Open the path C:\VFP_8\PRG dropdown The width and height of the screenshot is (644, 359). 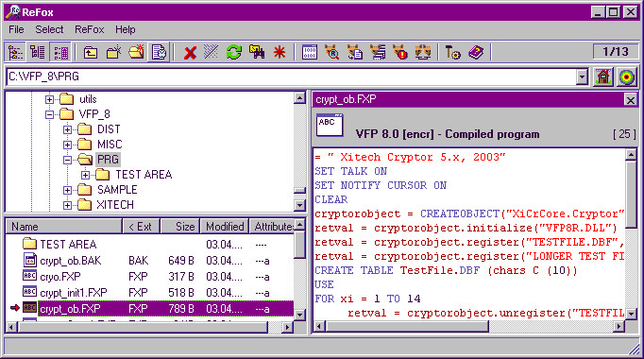click(582, 77)
